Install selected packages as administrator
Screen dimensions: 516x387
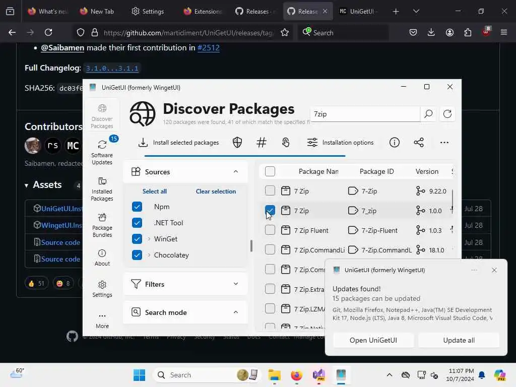click(237, 143)
